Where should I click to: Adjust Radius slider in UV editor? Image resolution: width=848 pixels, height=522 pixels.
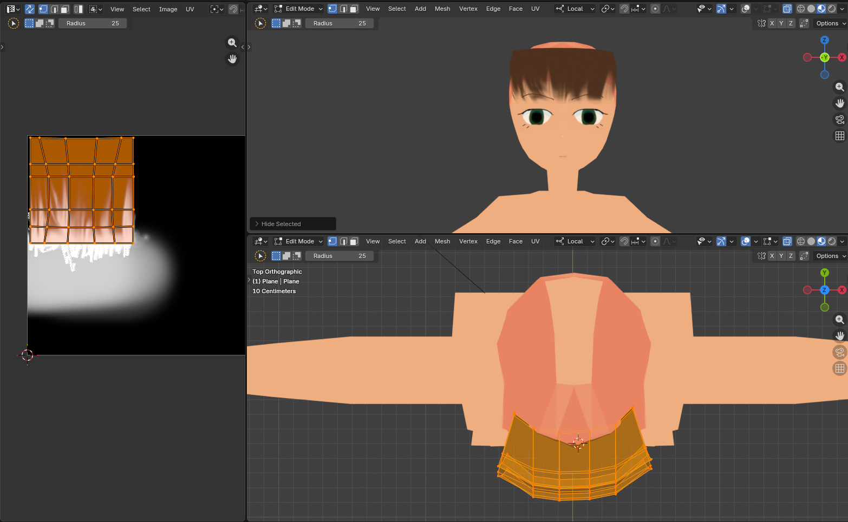click(x=93, y=23)
